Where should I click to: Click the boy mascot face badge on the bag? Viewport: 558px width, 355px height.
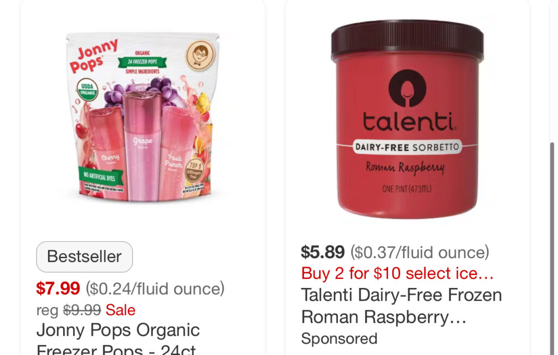click(x=201, y=55)
